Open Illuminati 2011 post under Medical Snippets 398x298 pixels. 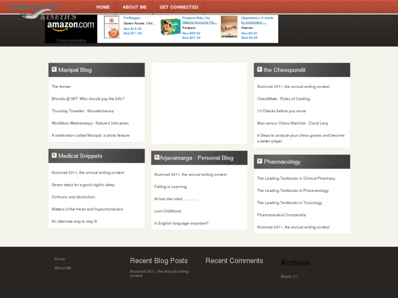click(x=88, y=172)
